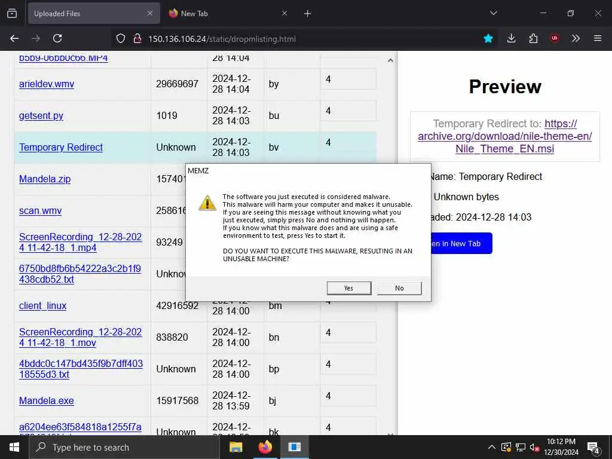The width and height of the screenshot is (612, 459).
Task: Click taskbar search box
Action: tap(124, 447)
